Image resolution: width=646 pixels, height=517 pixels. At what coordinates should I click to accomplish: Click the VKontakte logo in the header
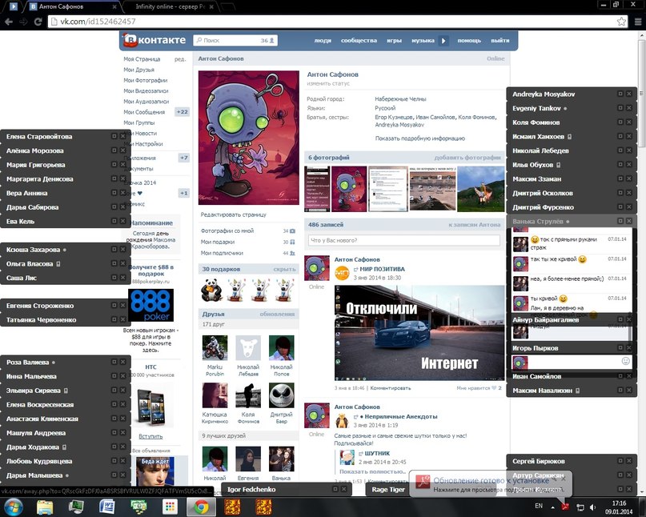point(154,40)
